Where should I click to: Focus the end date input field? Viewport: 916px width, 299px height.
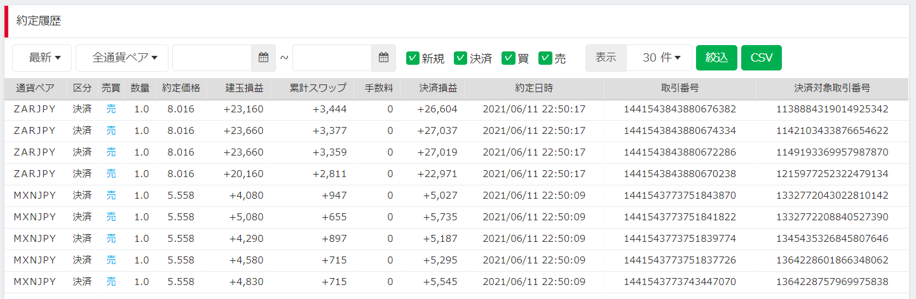[332, 58]
